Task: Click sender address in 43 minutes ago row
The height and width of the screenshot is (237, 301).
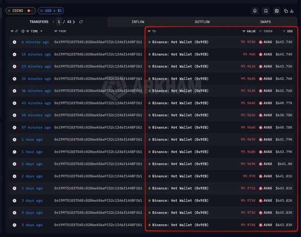Action: click(98, 103)
